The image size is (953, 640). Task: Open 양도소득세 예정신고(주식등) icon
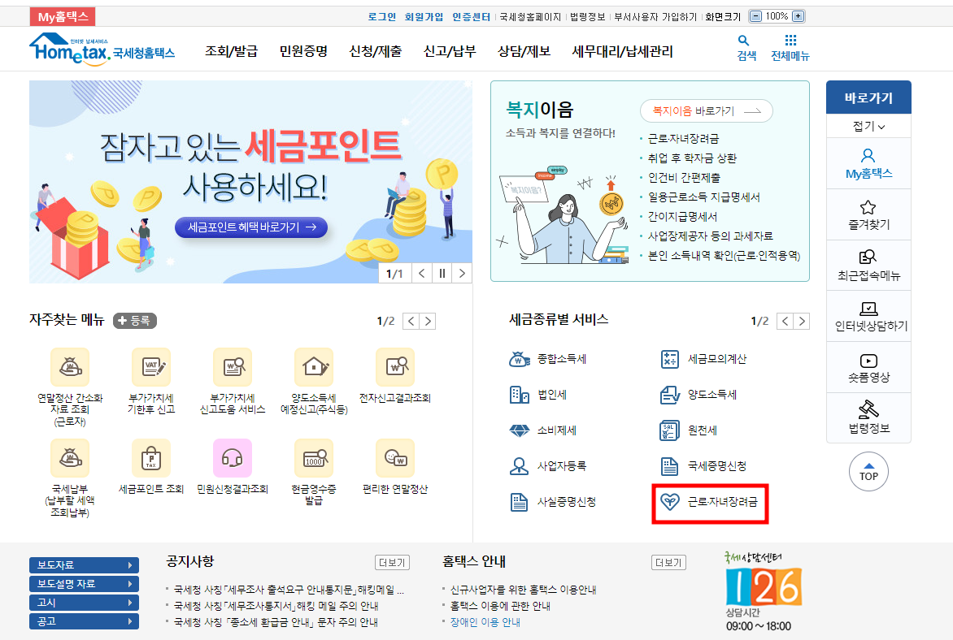click(x=314, y=367)
